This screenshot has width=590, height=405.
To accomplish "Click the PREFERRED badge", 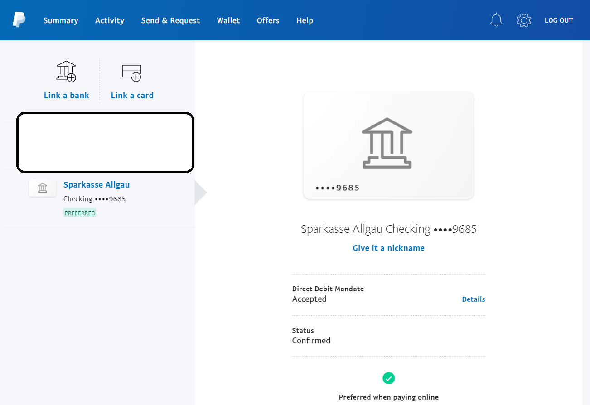I will click(80, 213).
